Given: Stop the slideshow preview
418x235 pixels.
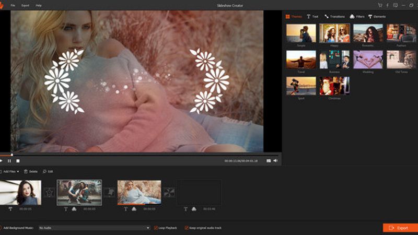Looking at the screenshot, I should pos(18,161).
